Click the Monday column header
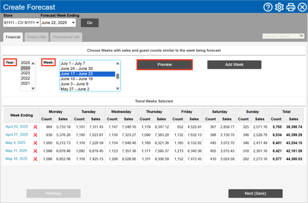This screenshot has height=203, width=308. point(56,112)
